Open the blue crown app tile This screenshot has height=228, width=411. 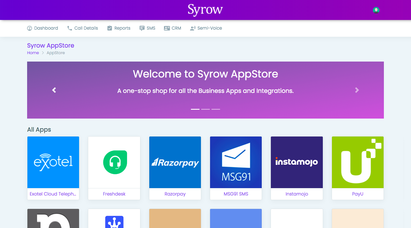tap(114, 219)
